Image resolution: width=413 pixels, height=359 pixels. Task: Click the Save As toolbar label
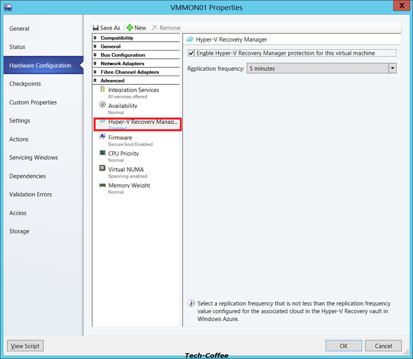pyautogui.click(x=110, y=28)
